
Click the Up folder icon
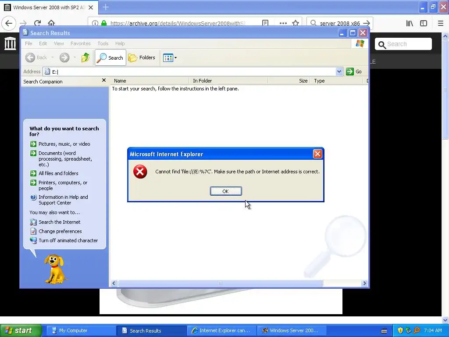pyautogui.click(x=86, y=57)
